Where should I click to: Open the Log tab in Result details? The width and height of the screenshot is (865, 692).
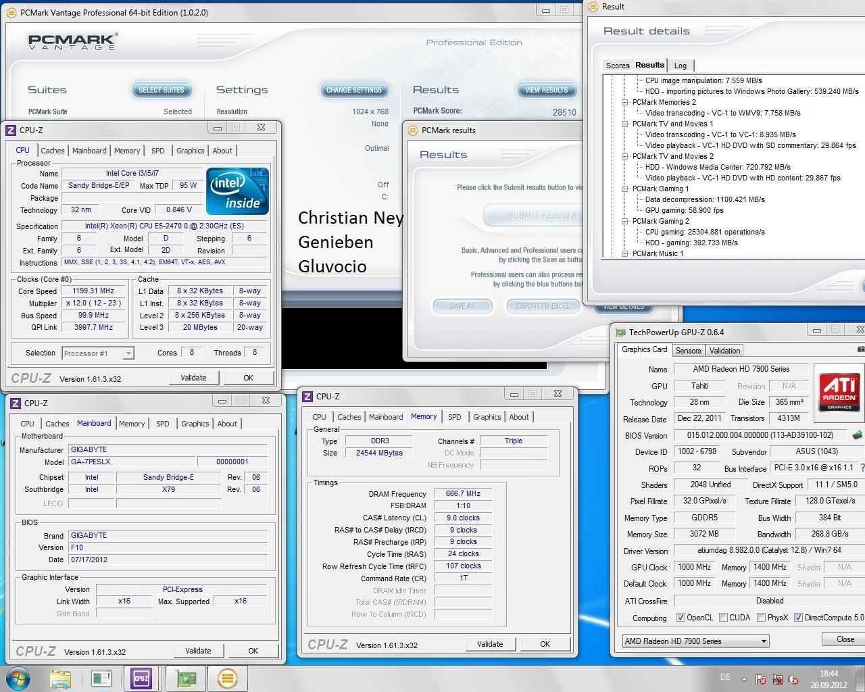681,66
